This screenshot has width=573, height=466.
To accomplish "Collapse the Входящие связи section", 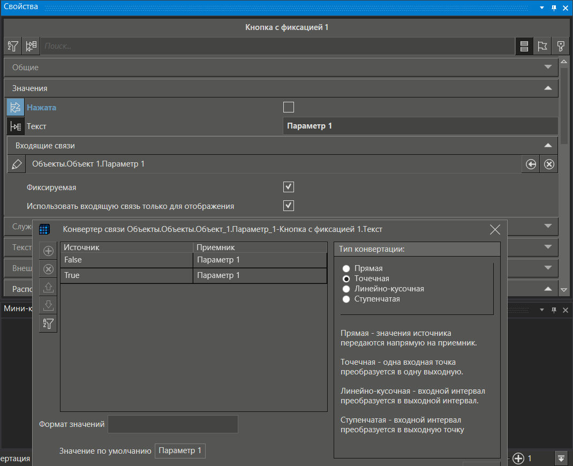I will coord(547,145).
